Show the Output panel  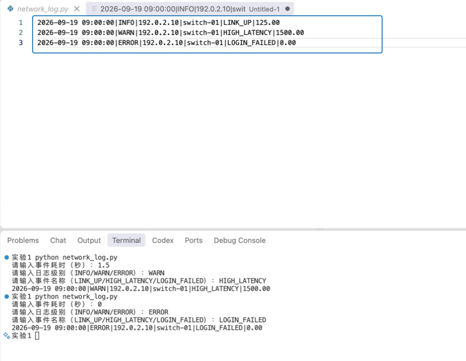pos(89,240)
